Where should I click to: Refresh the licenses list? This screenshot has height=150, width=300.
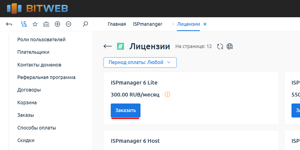tap(220, 46)
